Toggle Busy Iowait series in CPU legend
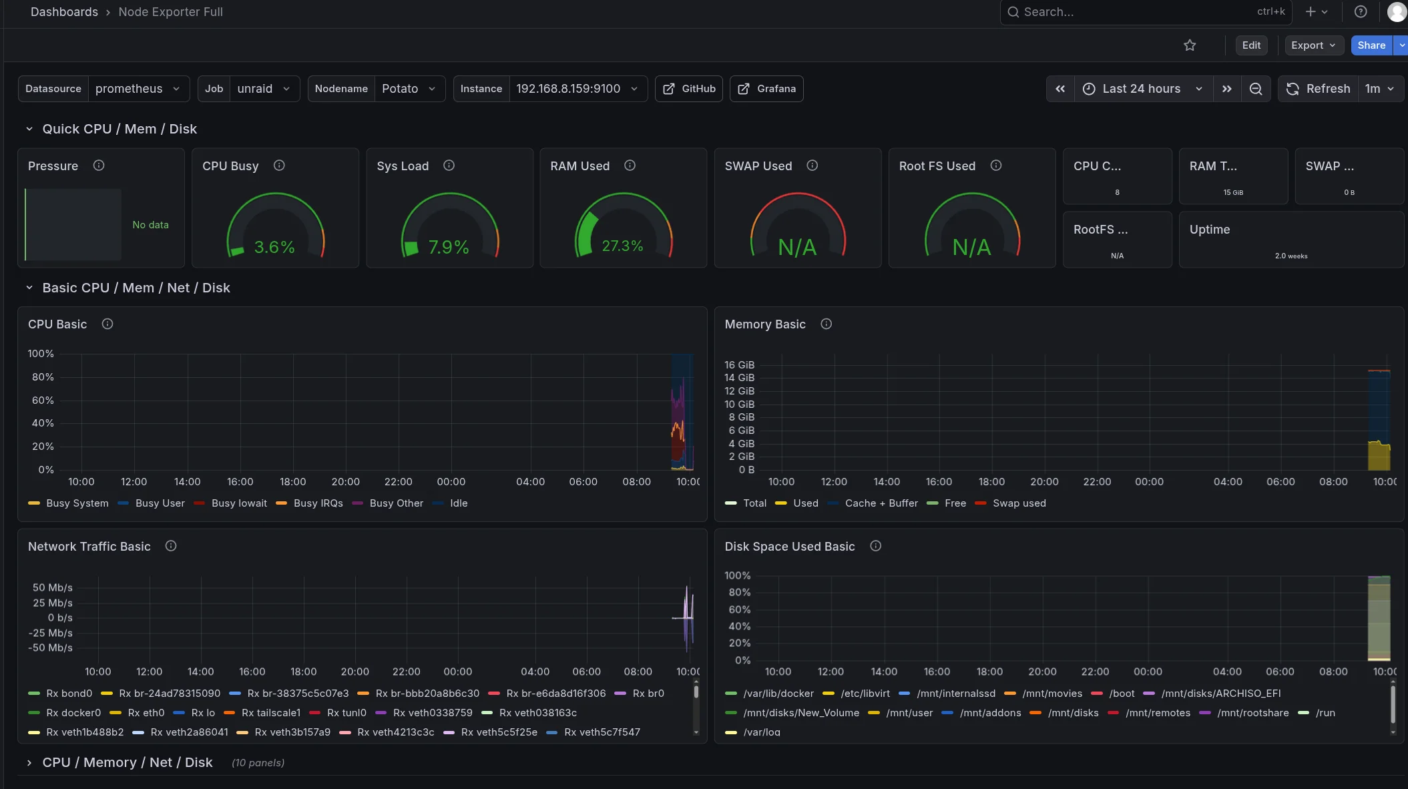The height and width of the screenshot is (789, 1408). click(239, 503)
